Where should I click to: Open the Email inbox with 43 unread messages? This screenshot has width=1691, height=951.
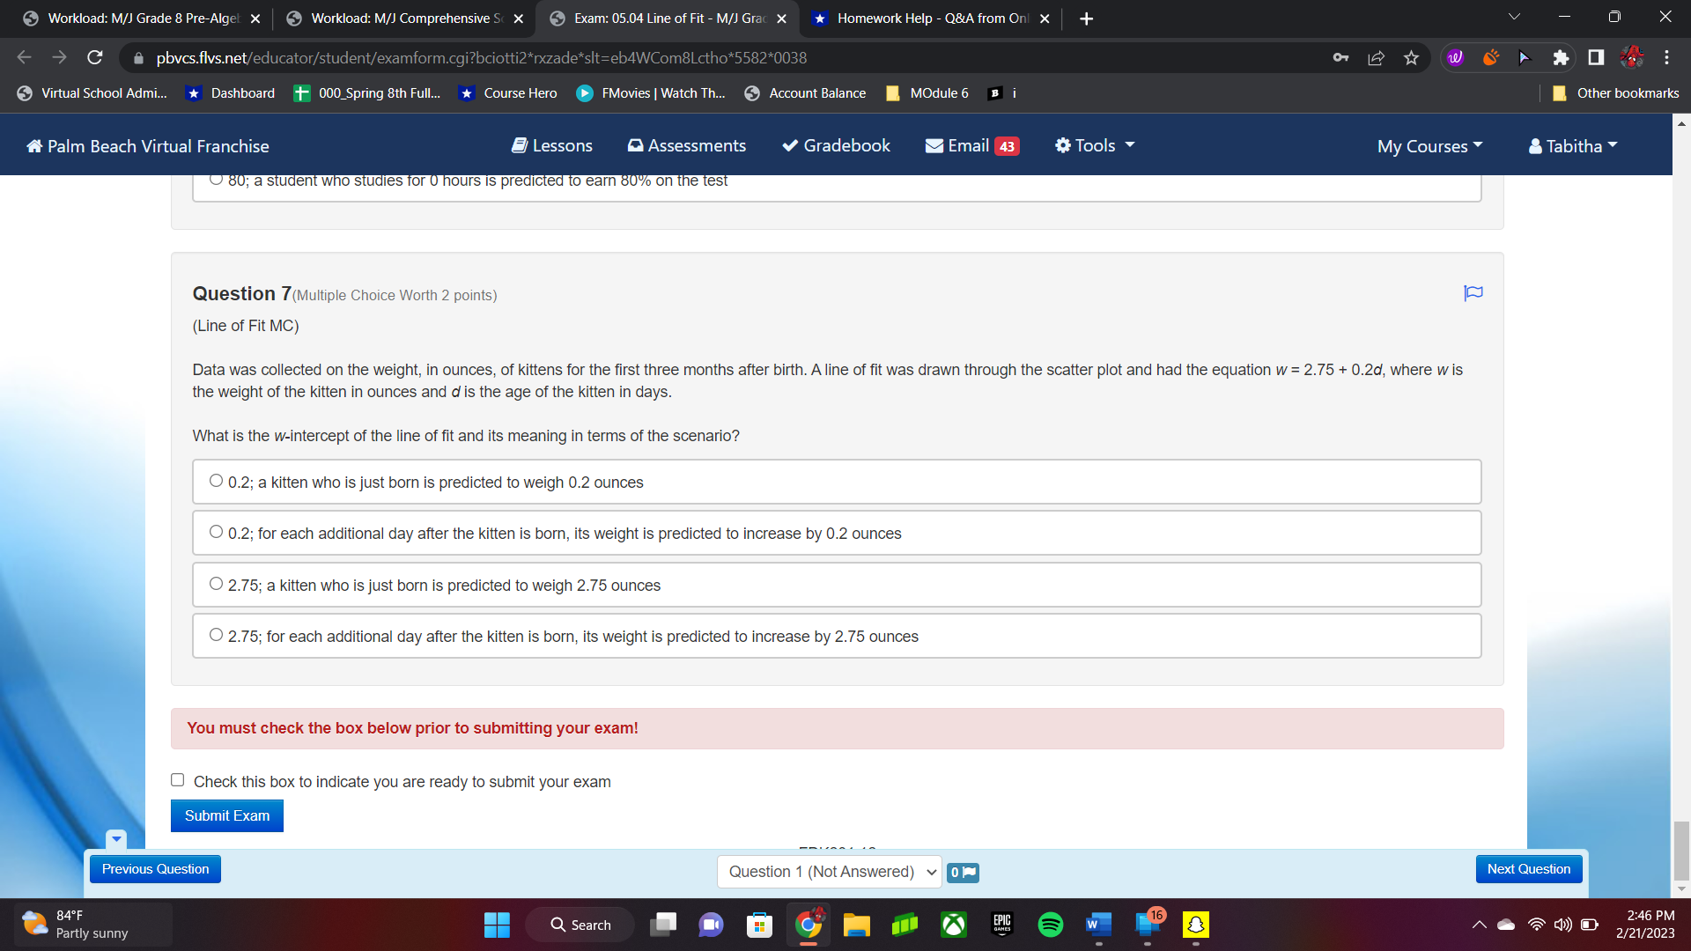pyautogui.click(x=971, y=145)
